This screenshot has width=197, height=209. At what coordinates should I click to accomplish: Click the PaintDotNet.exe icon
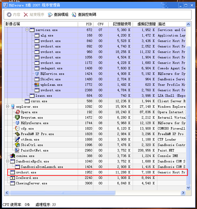pos(17,150)
